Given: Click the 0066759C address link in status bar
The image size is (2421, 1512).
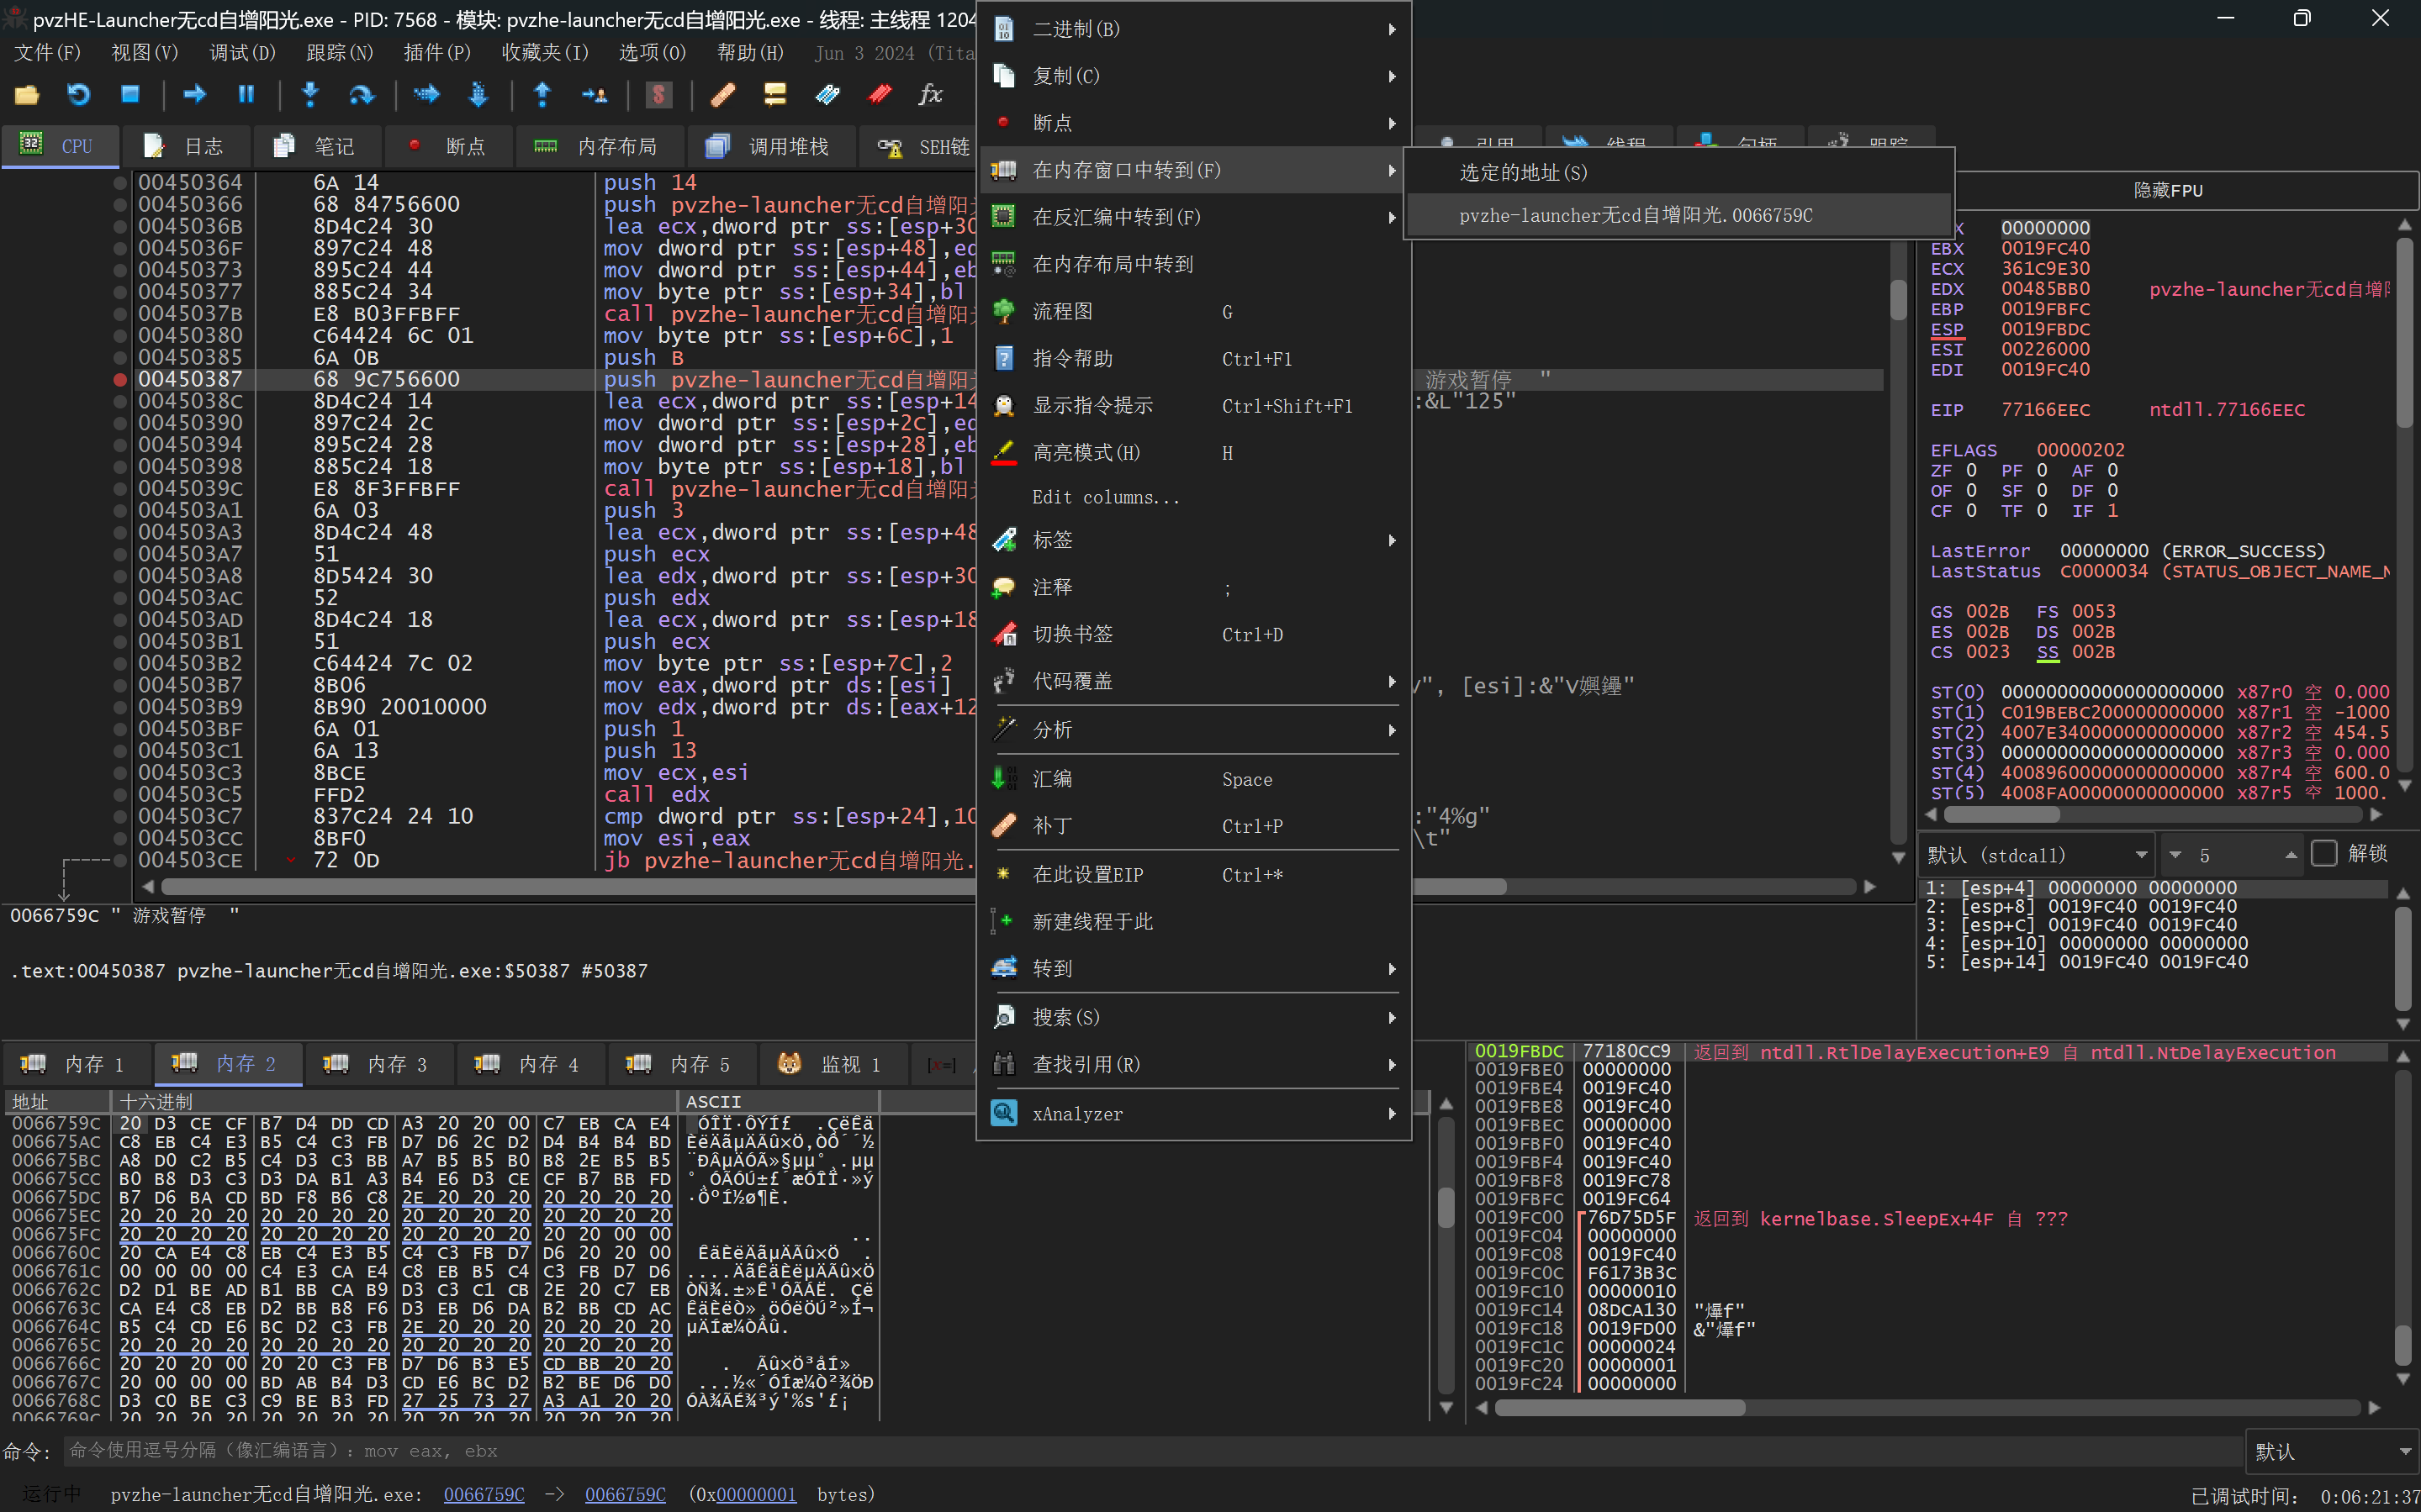Looking at the screenshot, I should pos(484,1494).
